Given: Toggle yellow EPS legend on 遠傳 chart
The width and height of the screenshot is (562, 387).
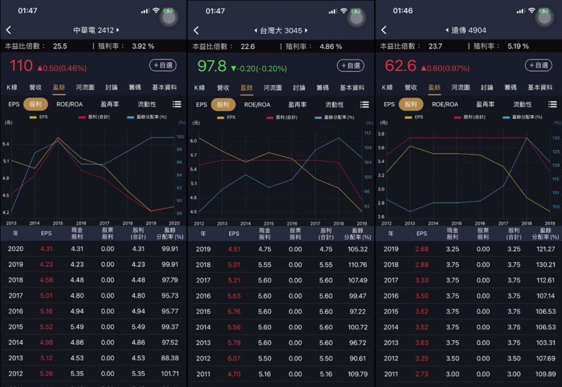Looking at the screenshot, I should coord(414,117).
